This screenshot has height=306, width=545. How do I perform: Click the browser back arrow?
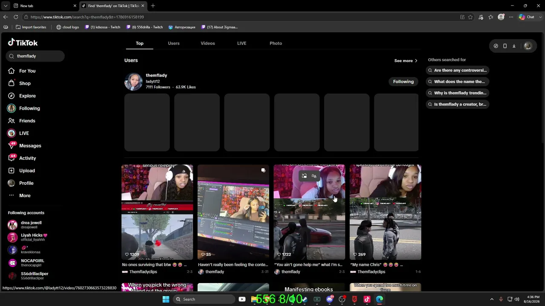[6, 17]
